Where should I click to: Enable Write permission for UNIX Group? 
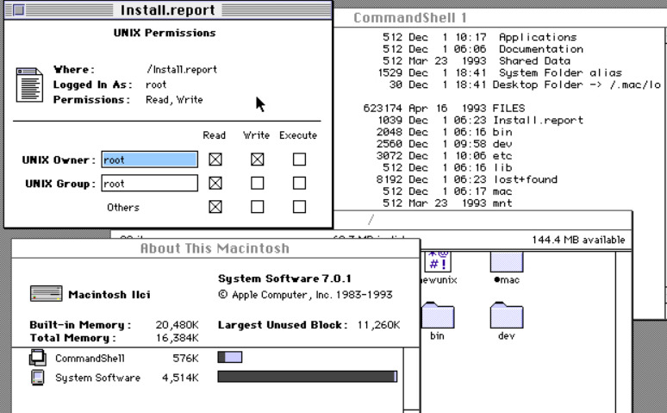point(258,183)
